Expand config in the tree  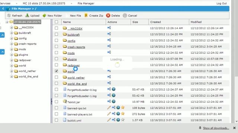[x=12, y=38]
